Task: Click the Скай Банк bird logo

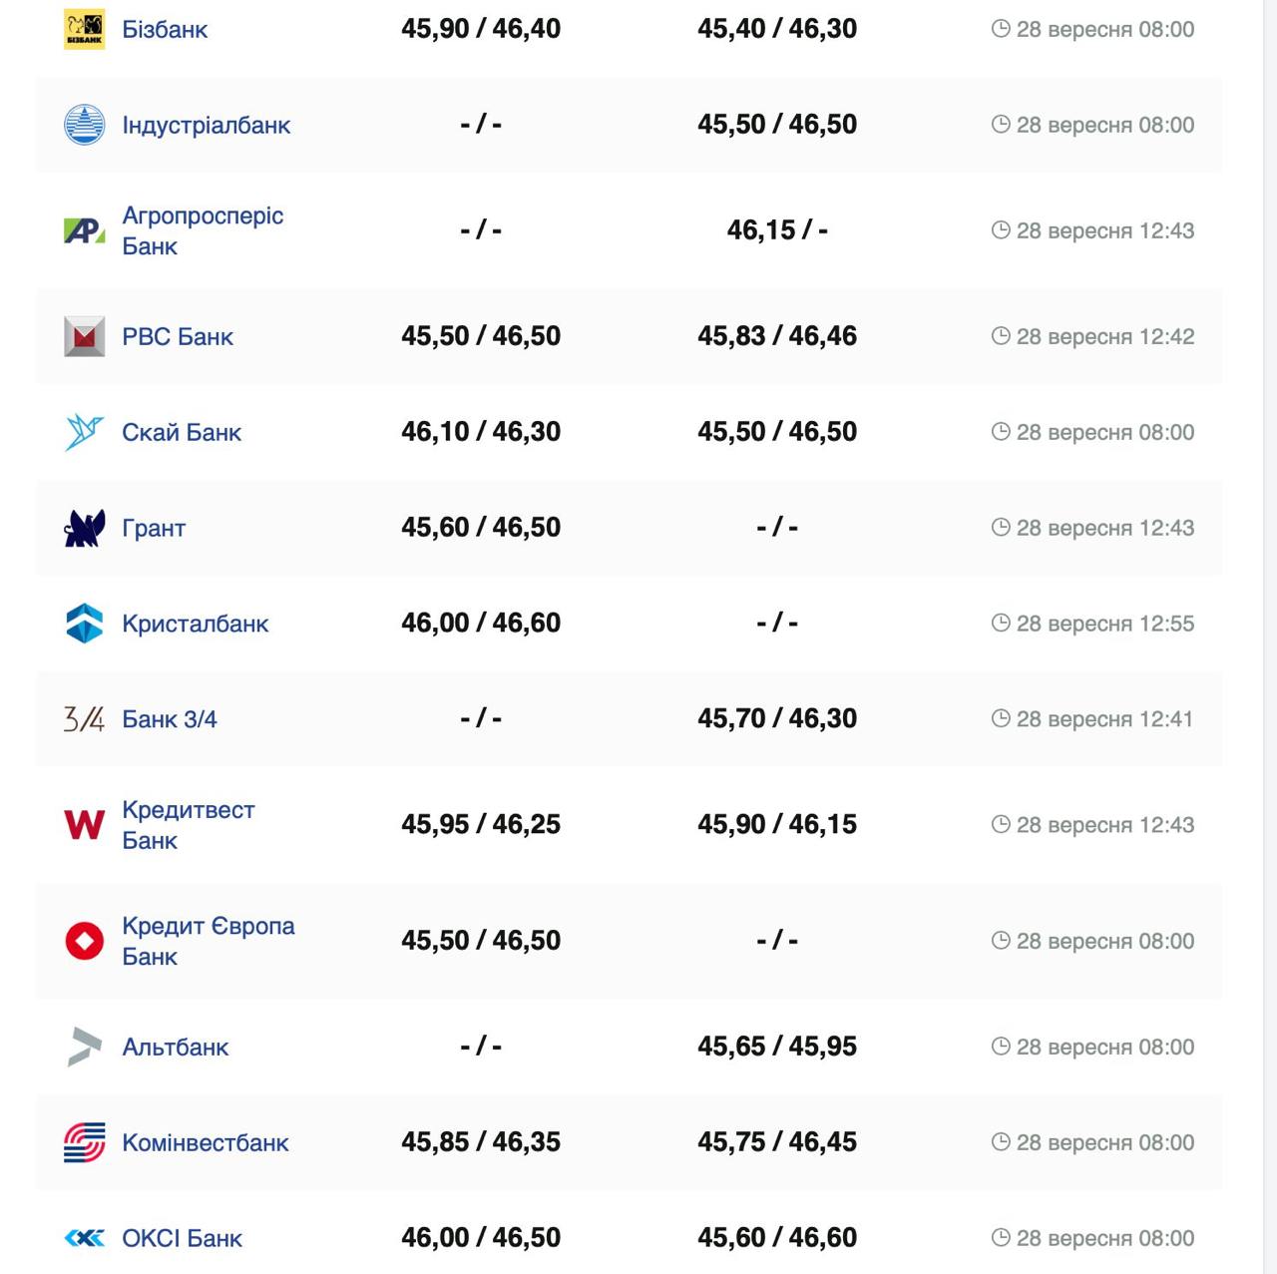Action: pyautogui.click(x=84, y=432)
